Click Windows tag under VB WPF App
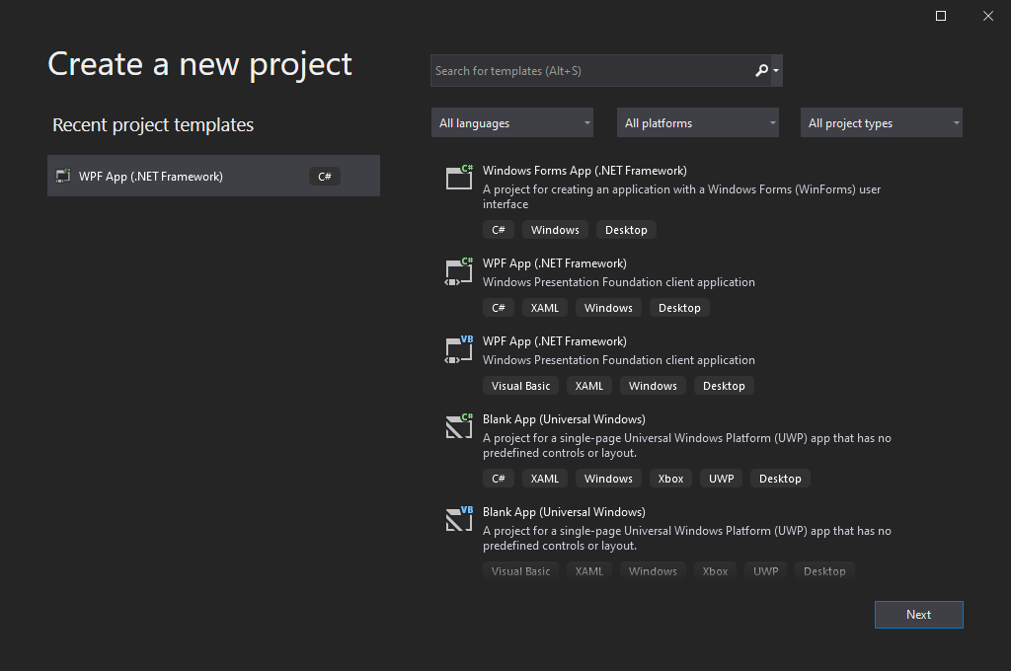 (x=654, y=386)
